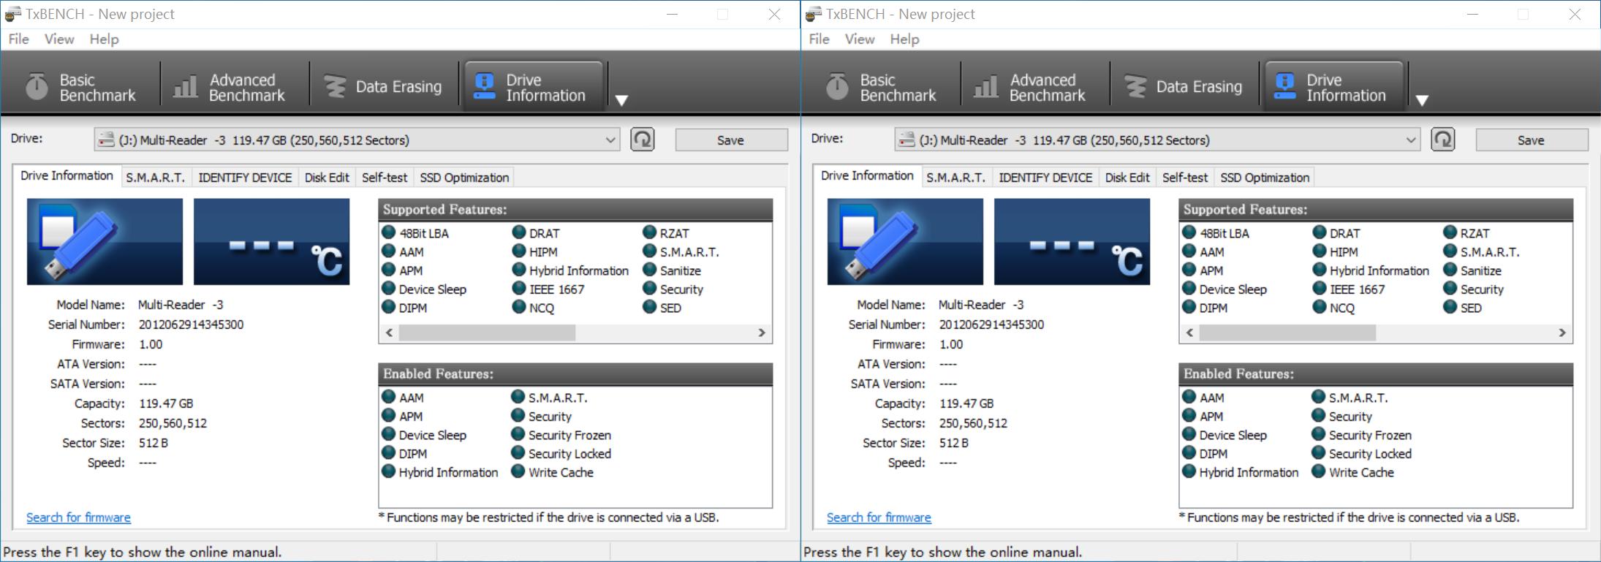Open Data Erasing in right window
The height and width of the screenshot is (562, 1601).
click(1184, 87)
